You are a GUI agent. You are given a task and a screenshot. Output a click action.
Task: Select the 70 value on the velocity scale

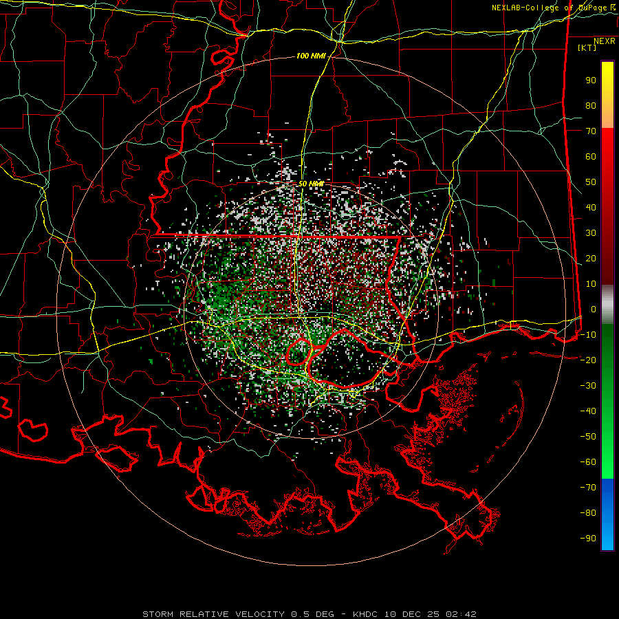(x=591, y=131)
